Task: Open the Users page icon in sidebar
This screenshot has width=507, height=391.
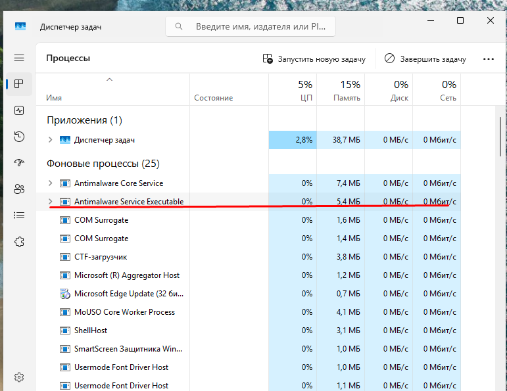Action: (x=19, y=189)
